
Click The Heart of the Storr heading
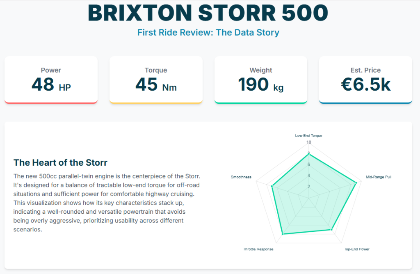click(60, 163)
